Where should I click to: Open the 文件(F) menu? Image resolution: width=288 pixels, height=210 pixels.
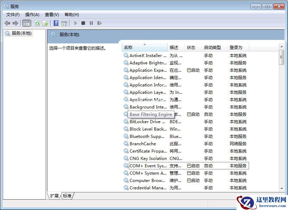(x=12, y=14)
